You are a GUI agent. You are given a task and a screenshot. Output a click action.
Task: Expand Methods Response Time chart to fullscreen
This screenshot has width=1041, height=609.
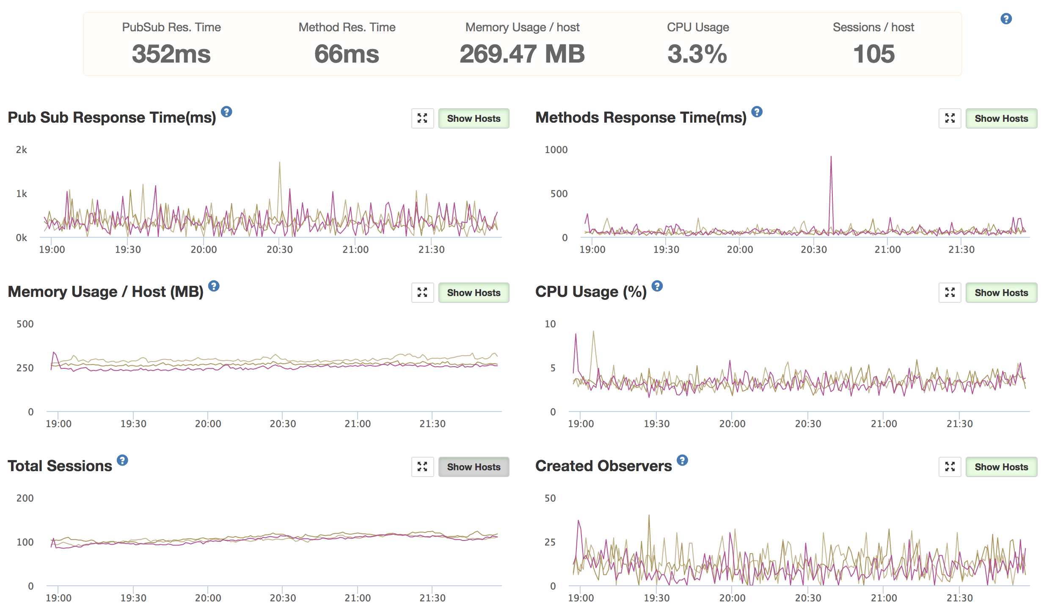point(950,118)
